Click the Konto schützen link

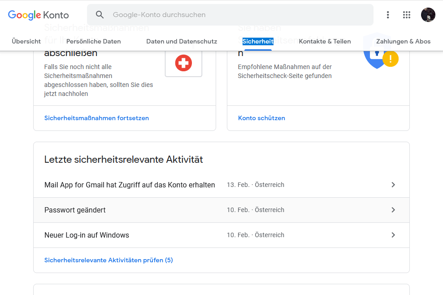[261, 118]
